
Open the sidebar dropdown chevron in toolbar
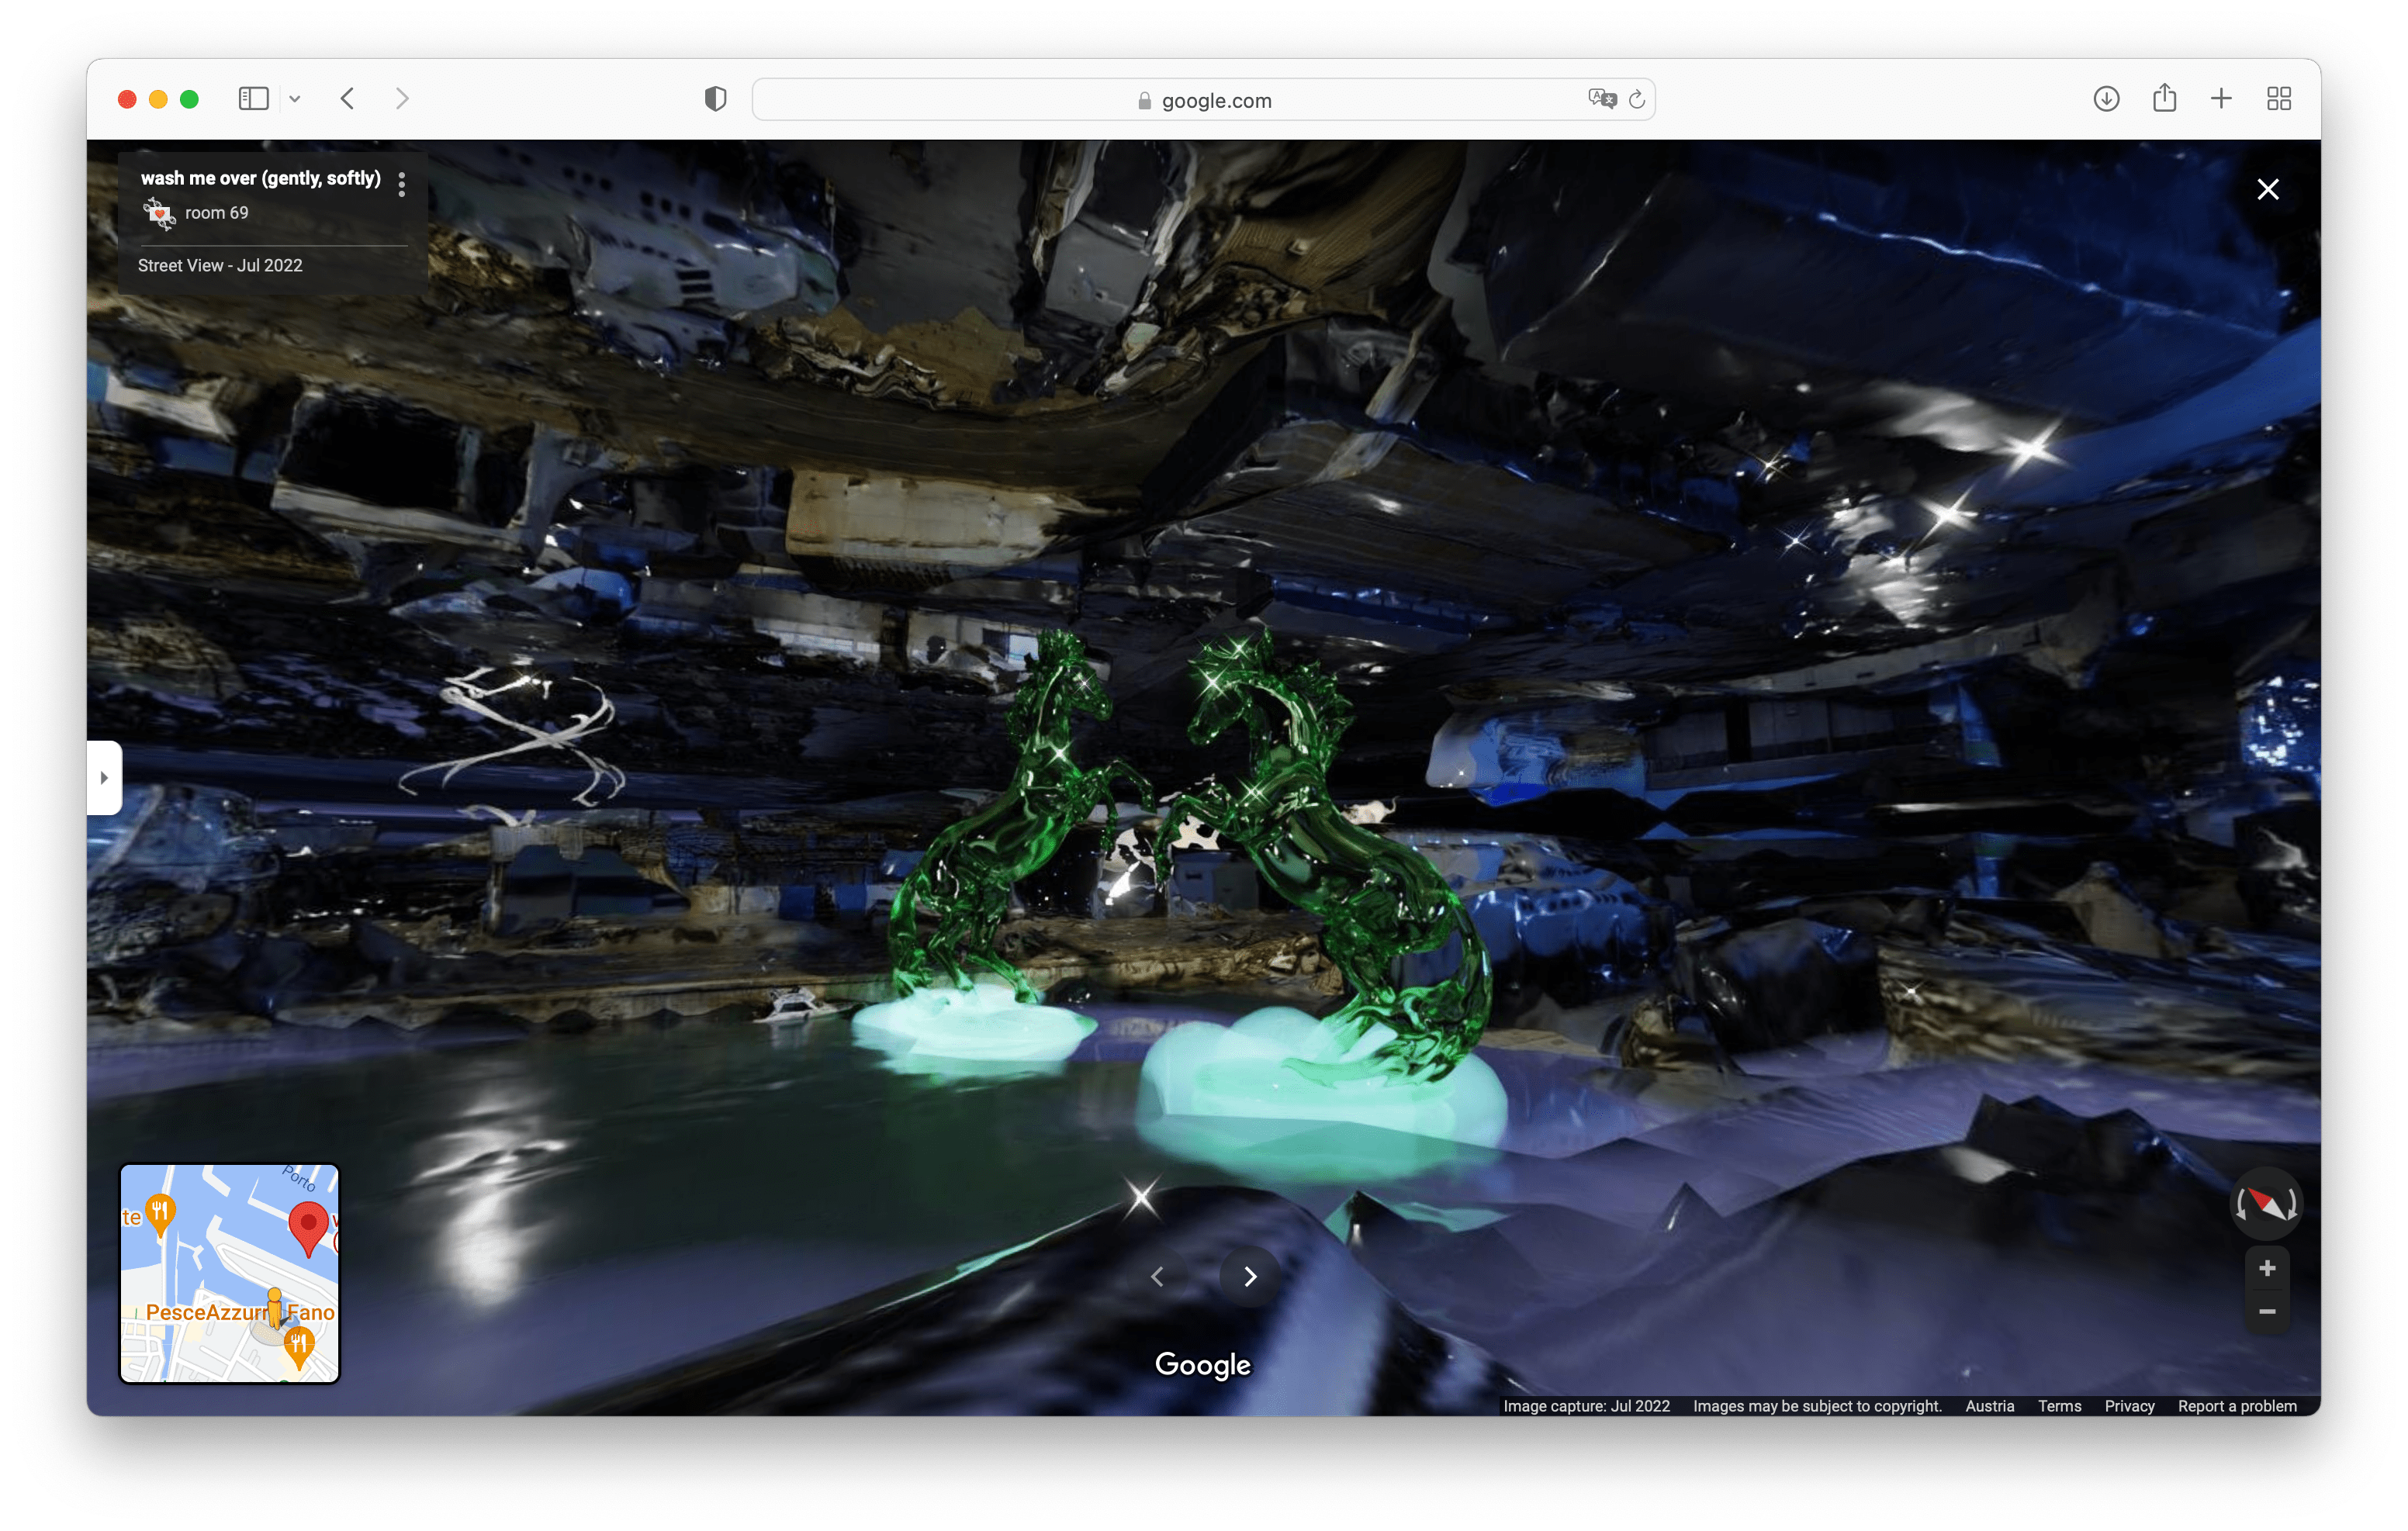pyautogui.click(x=295, y=98)
